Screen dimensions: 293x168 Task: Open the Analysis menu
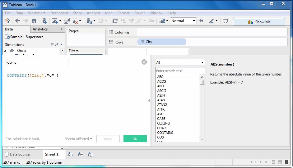click(x=93, y=13)
